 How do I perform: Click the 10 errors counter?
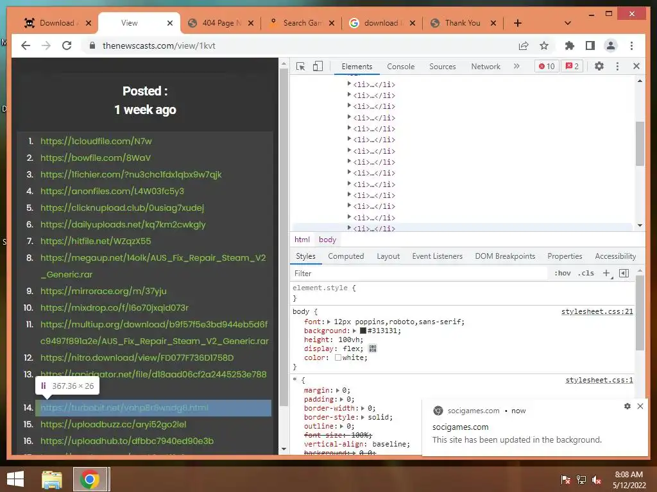coord(547,66)
